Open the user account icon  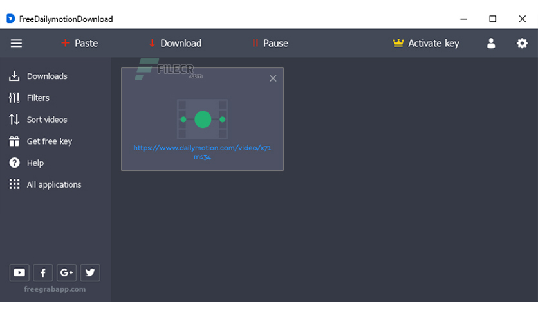(x=491, y=43)
